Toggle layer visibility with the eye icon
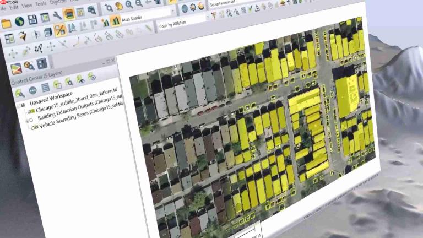The height and width of the screenshot is (238, 423). [80, 79]
